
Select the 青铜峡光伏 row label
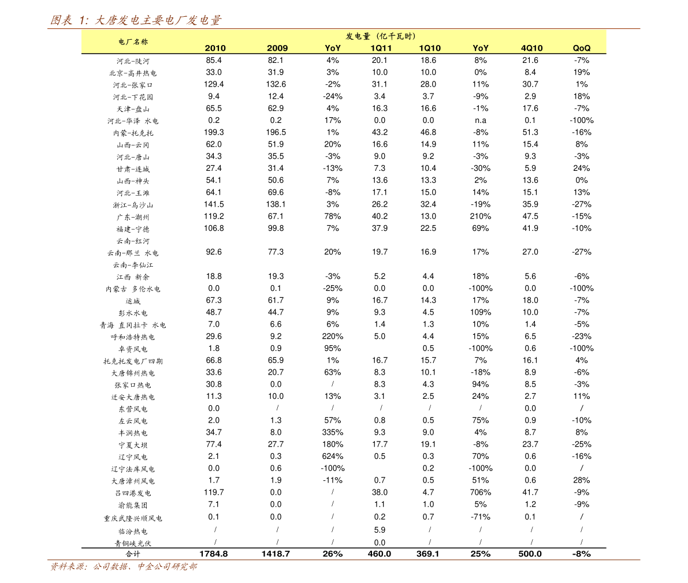(133, 543)
